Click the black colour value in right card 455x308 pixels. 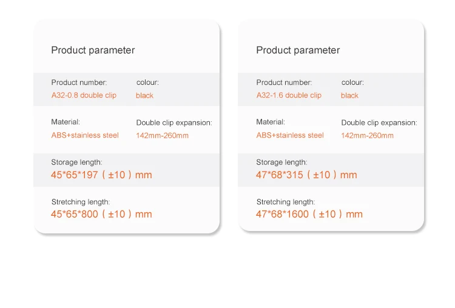349,95
